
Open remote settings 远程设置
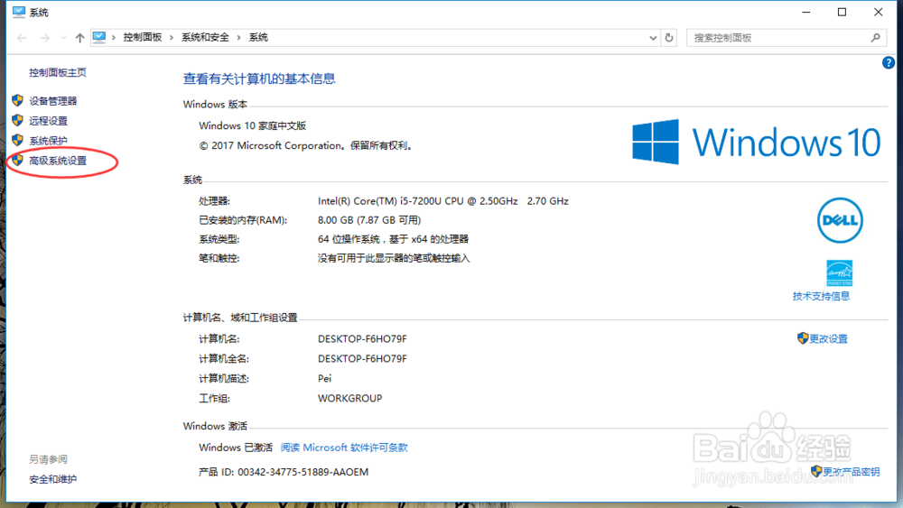tap(49, 121)
